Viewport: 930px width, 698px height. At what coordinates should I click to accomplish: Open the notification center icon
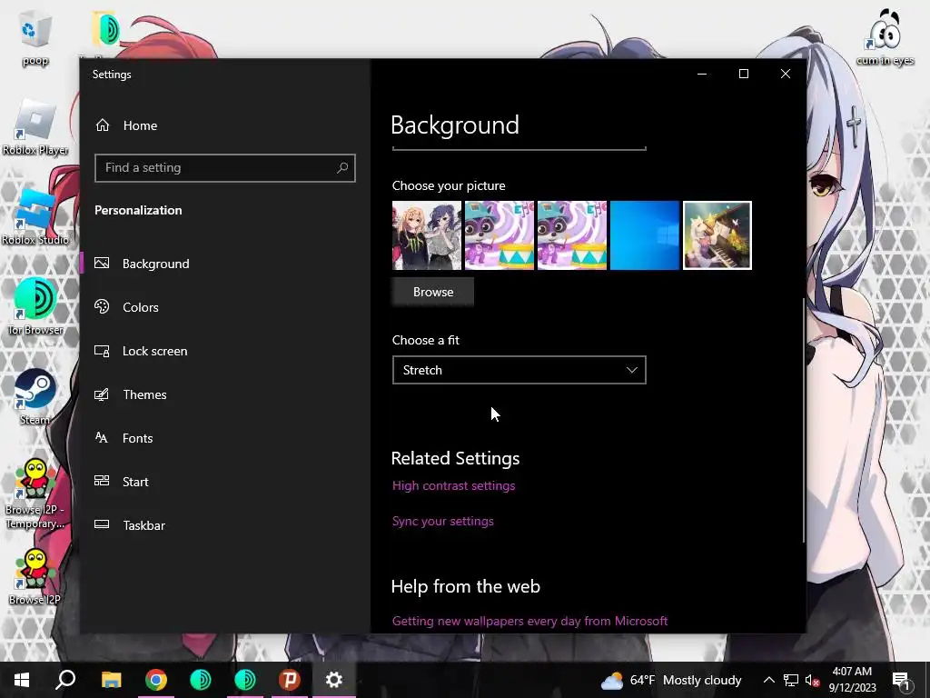(902, 680)
